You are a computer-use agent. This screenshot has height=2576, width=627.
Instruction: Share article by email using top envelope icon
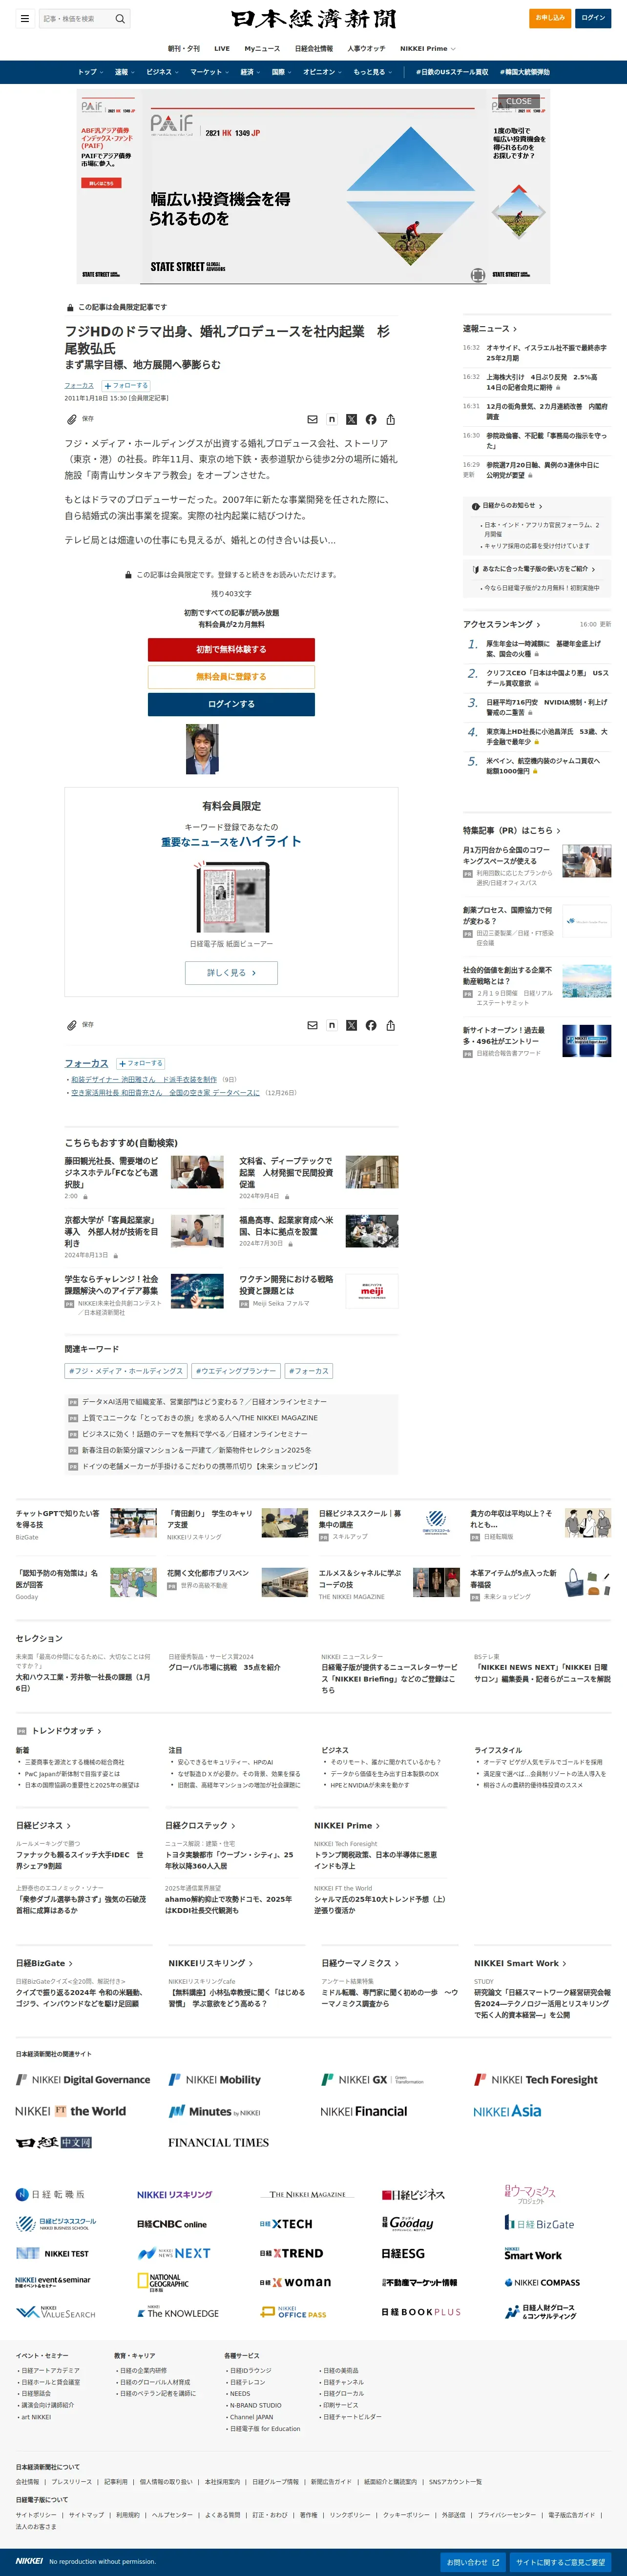(312, 420)
